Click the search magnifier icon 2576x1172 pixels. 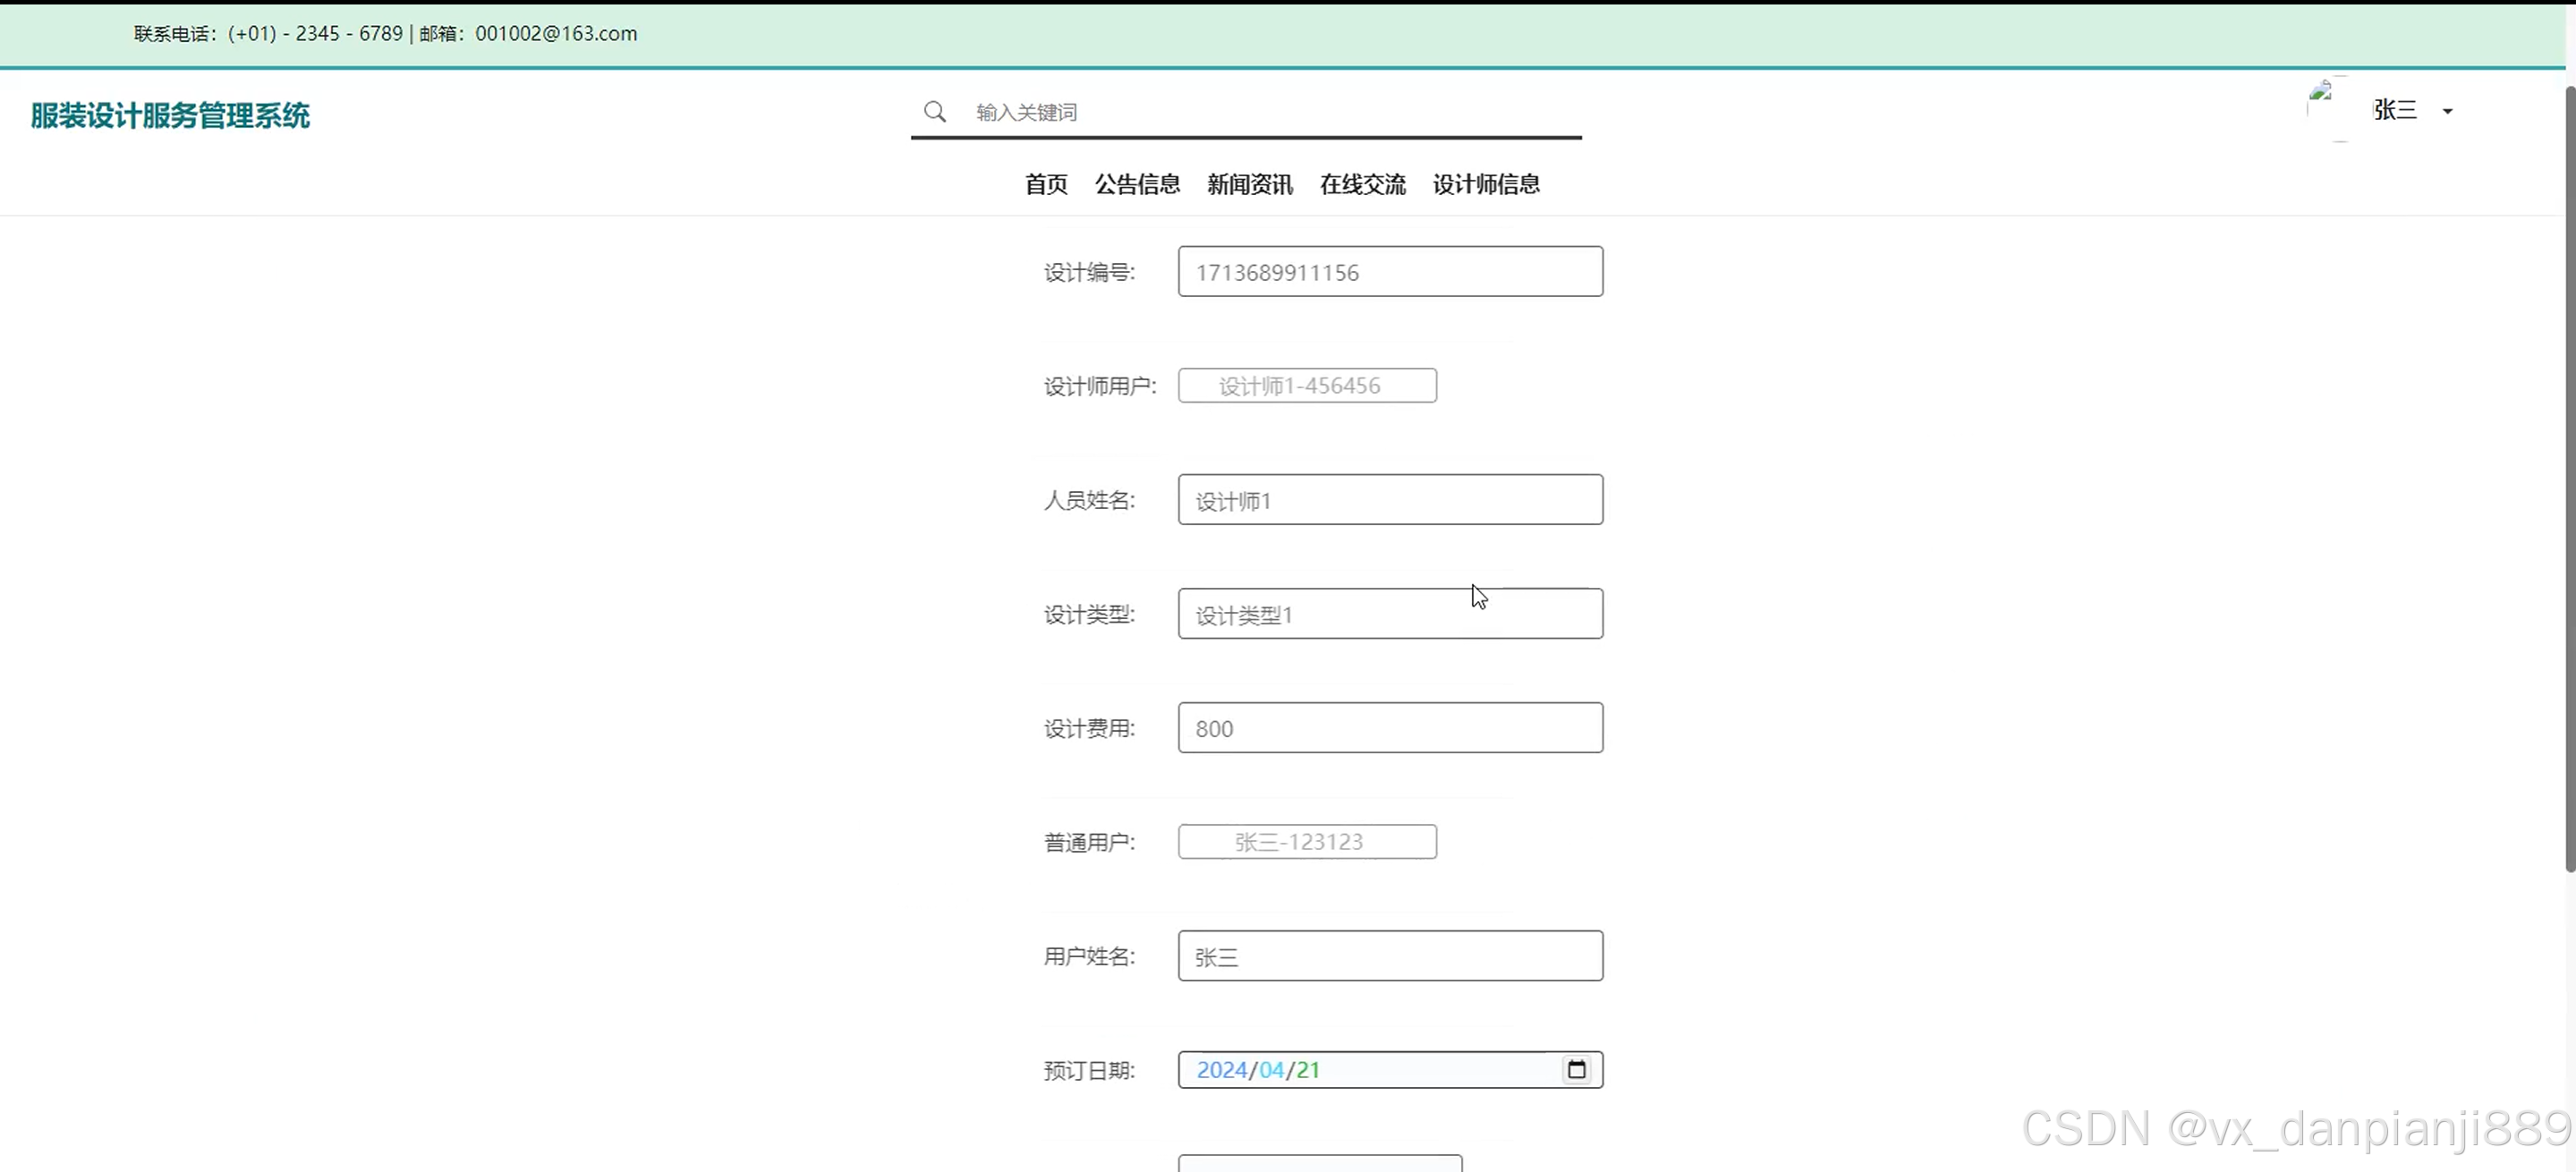(934, 111)
